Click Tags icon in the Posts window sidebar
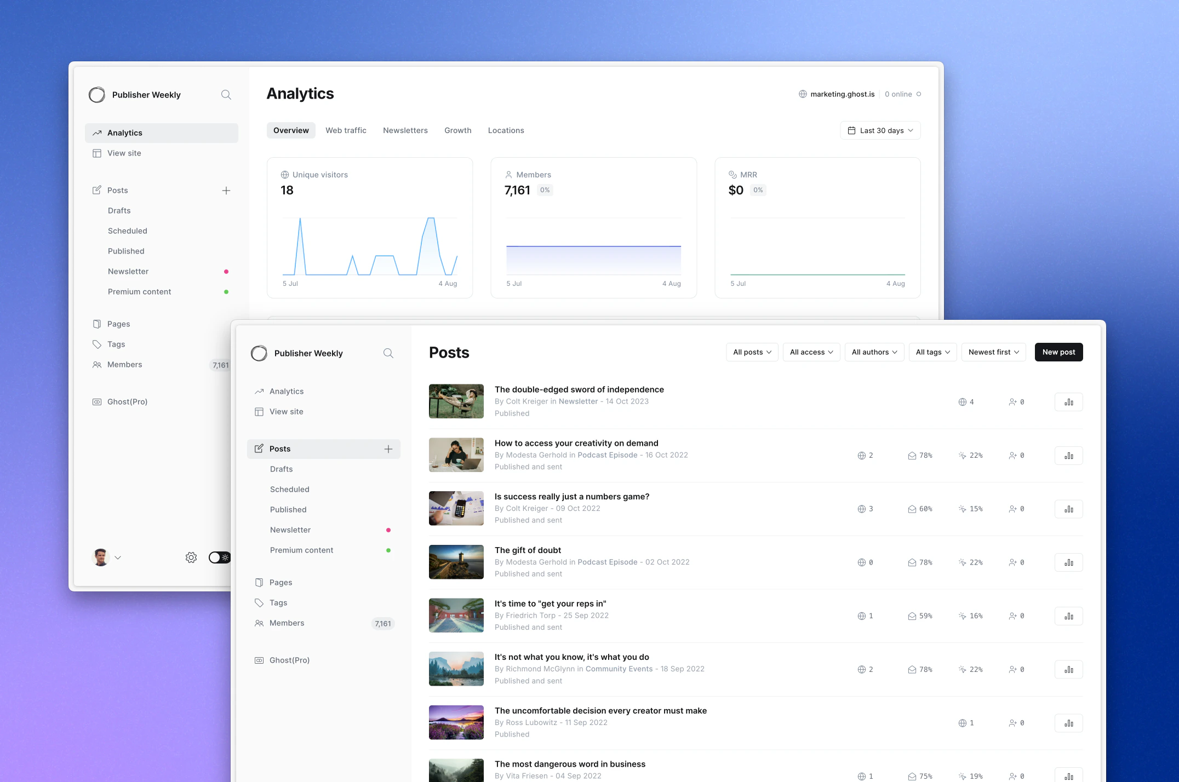The width and height of the screenshot is (1179, 782). pyautogui.click(x=259, y=603)
